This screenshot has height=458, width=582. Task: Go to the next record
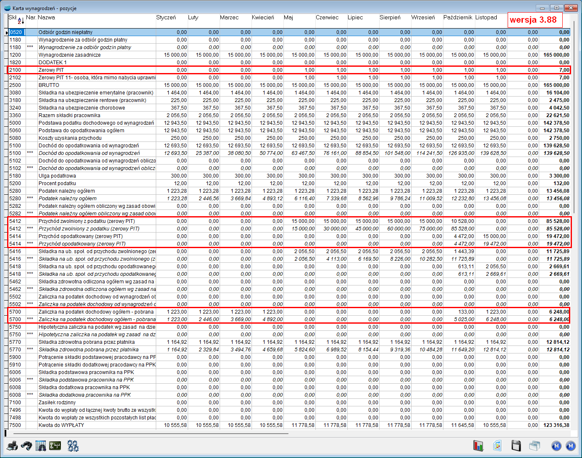click(570, 445)
